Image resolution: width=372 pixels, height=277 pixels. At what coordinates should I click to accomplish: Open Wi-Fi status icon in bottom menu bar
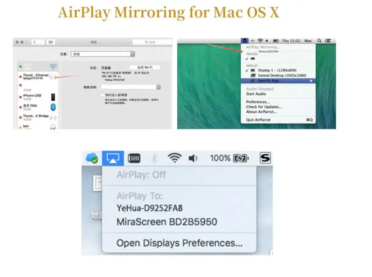coord(175,158)
